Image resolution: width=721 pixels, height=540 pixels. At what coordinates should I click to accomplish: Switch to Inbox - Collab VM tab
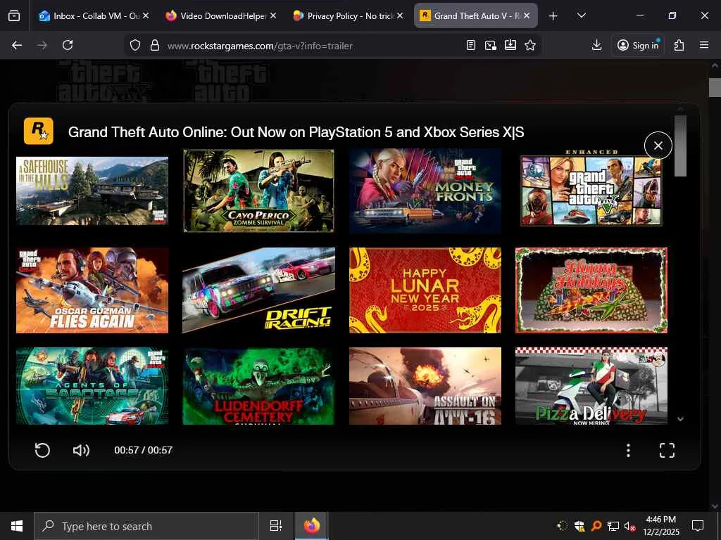coord(89,16)
